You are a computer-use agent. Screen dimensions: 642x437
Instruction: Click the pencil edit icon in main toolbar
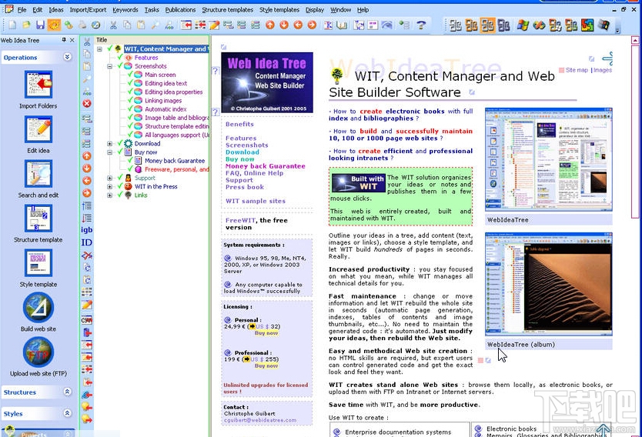point(214,25)
